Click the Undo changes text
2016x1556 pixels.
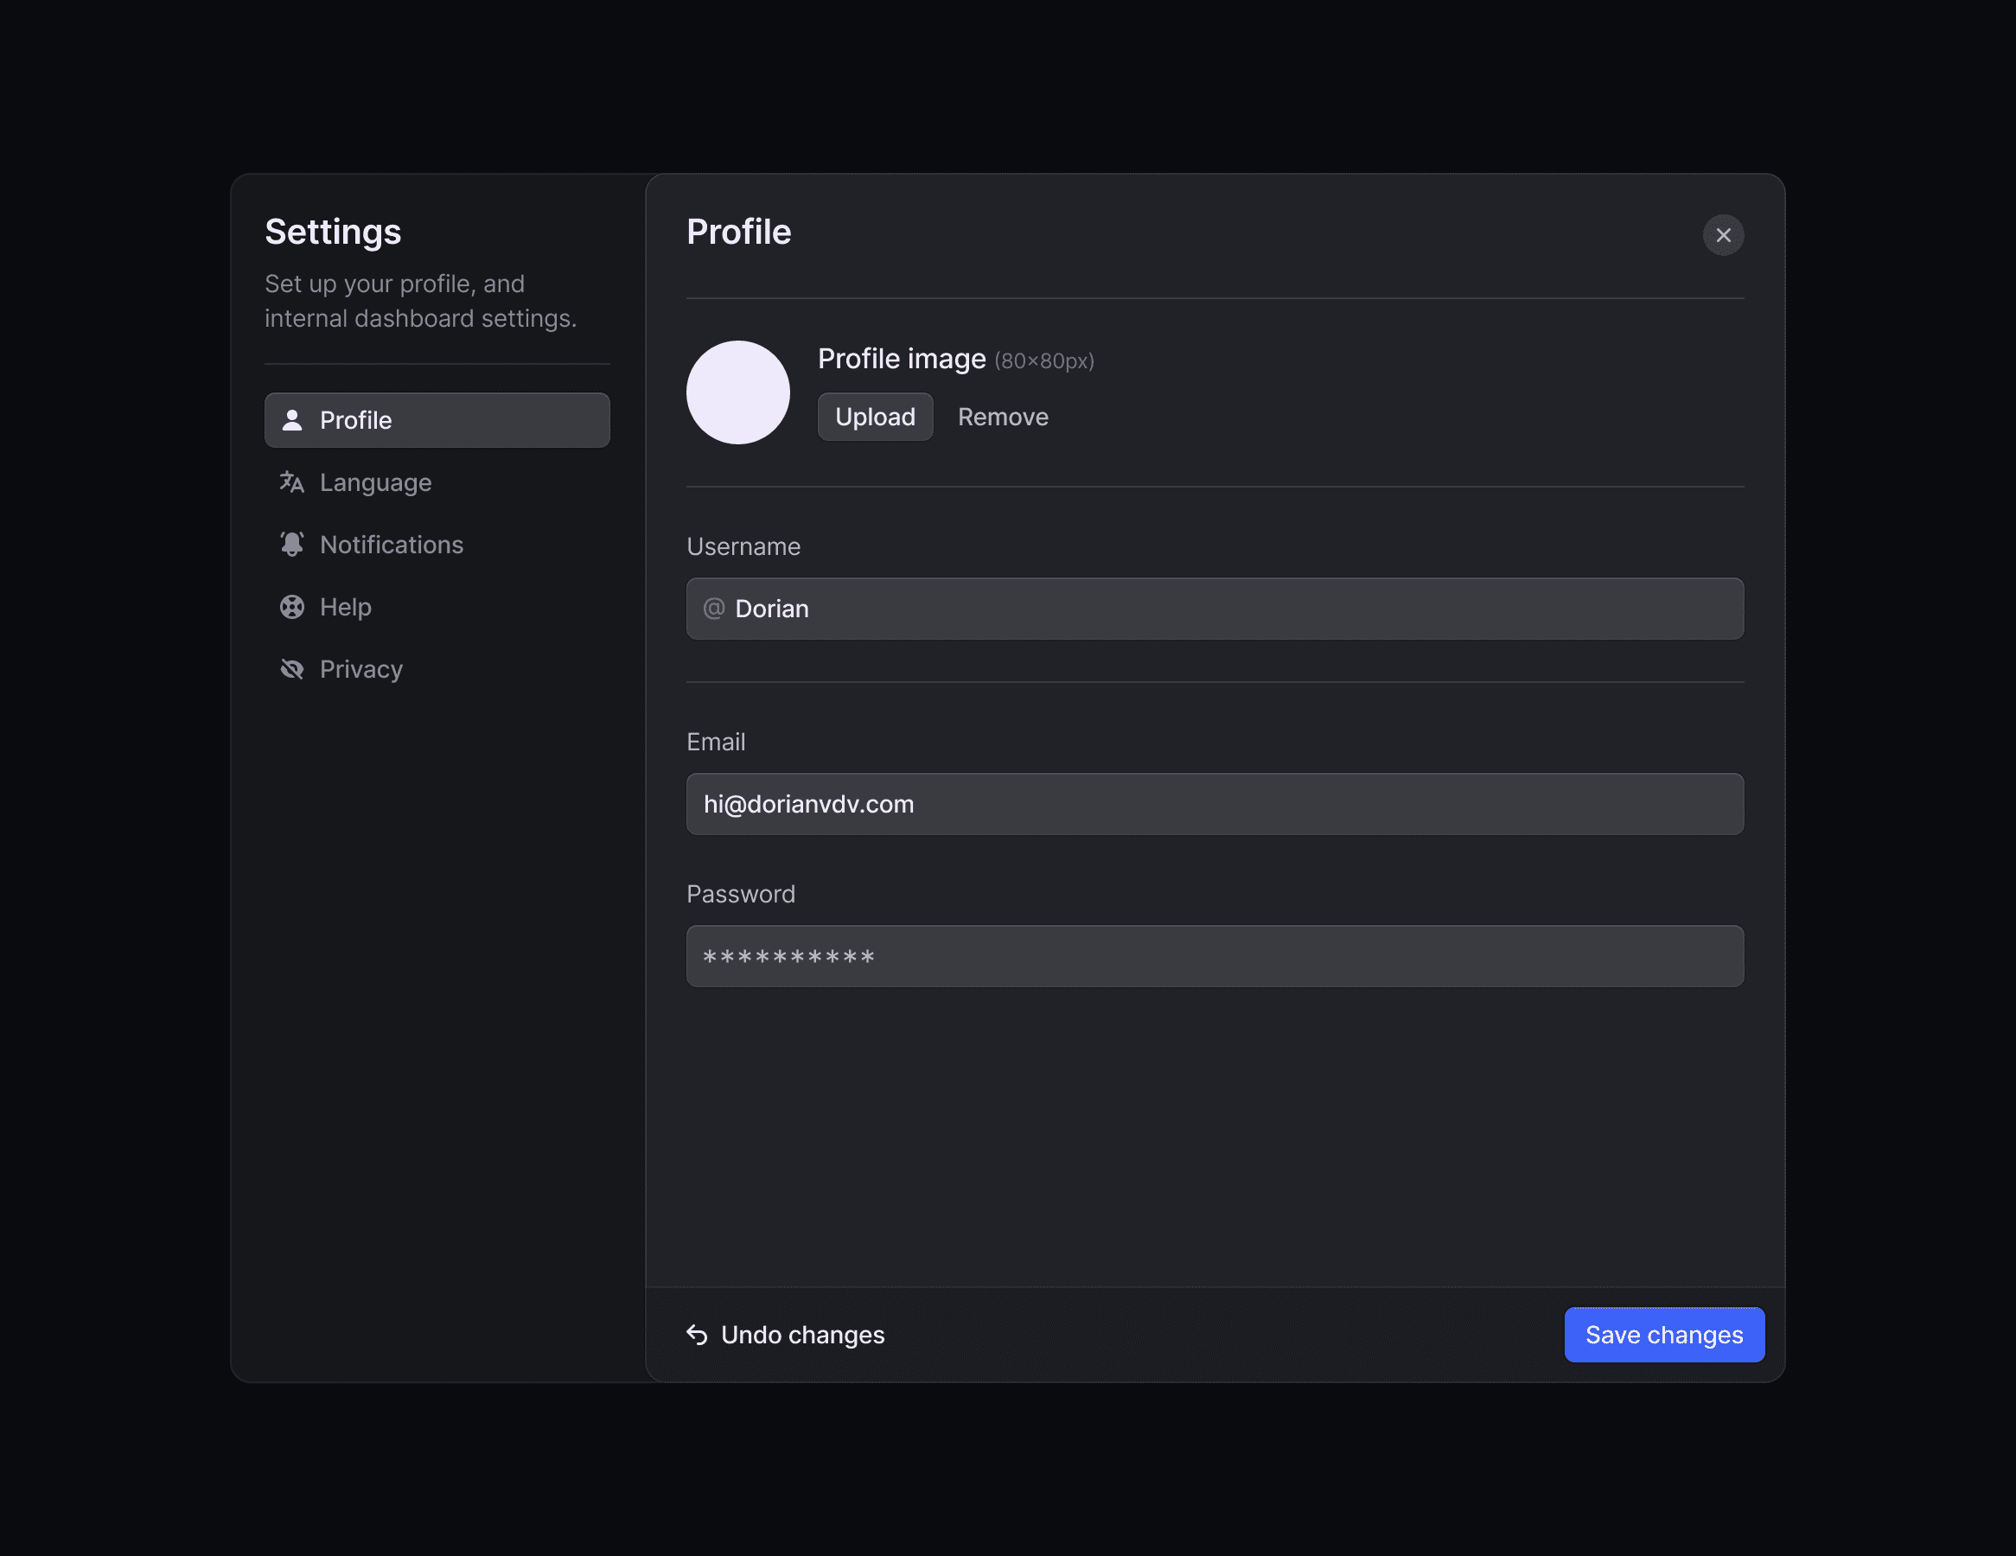(802, 1335)
